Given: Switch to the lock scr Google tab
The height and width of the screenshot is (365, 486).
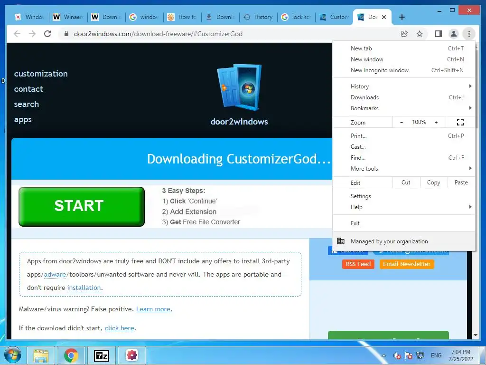Looking at the screenshot, I should tap(296, 17).
